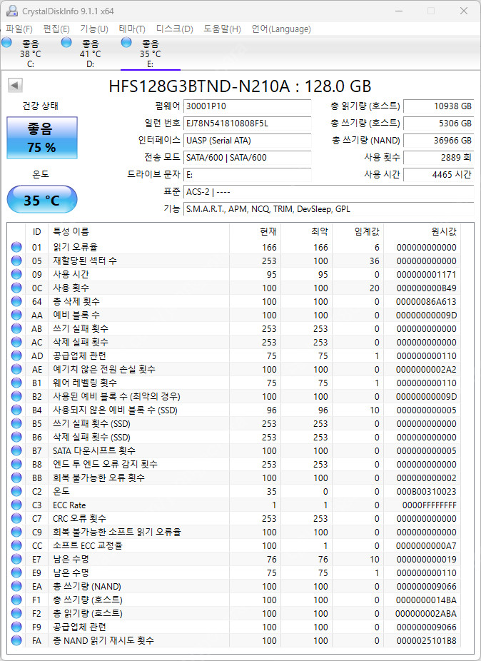Click the serial number field EJ78N541810808F5L
481x661 pixels.
click(x=248, y=123)
